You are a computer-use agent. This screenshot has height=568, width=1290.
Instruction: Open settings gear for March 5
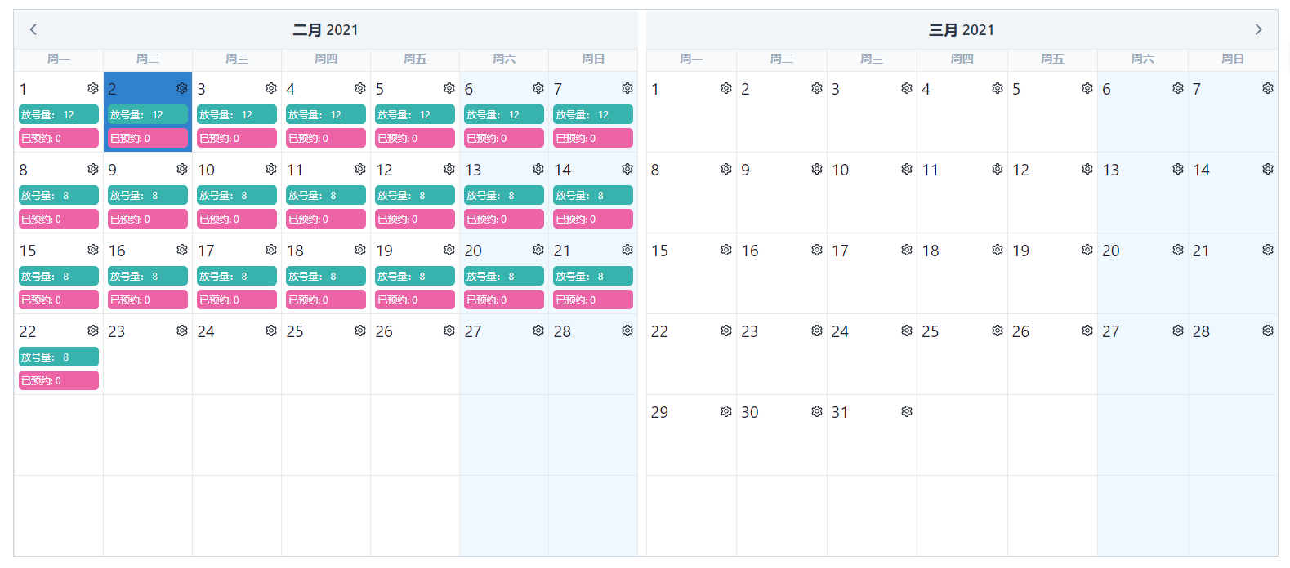pos(1087,88)
